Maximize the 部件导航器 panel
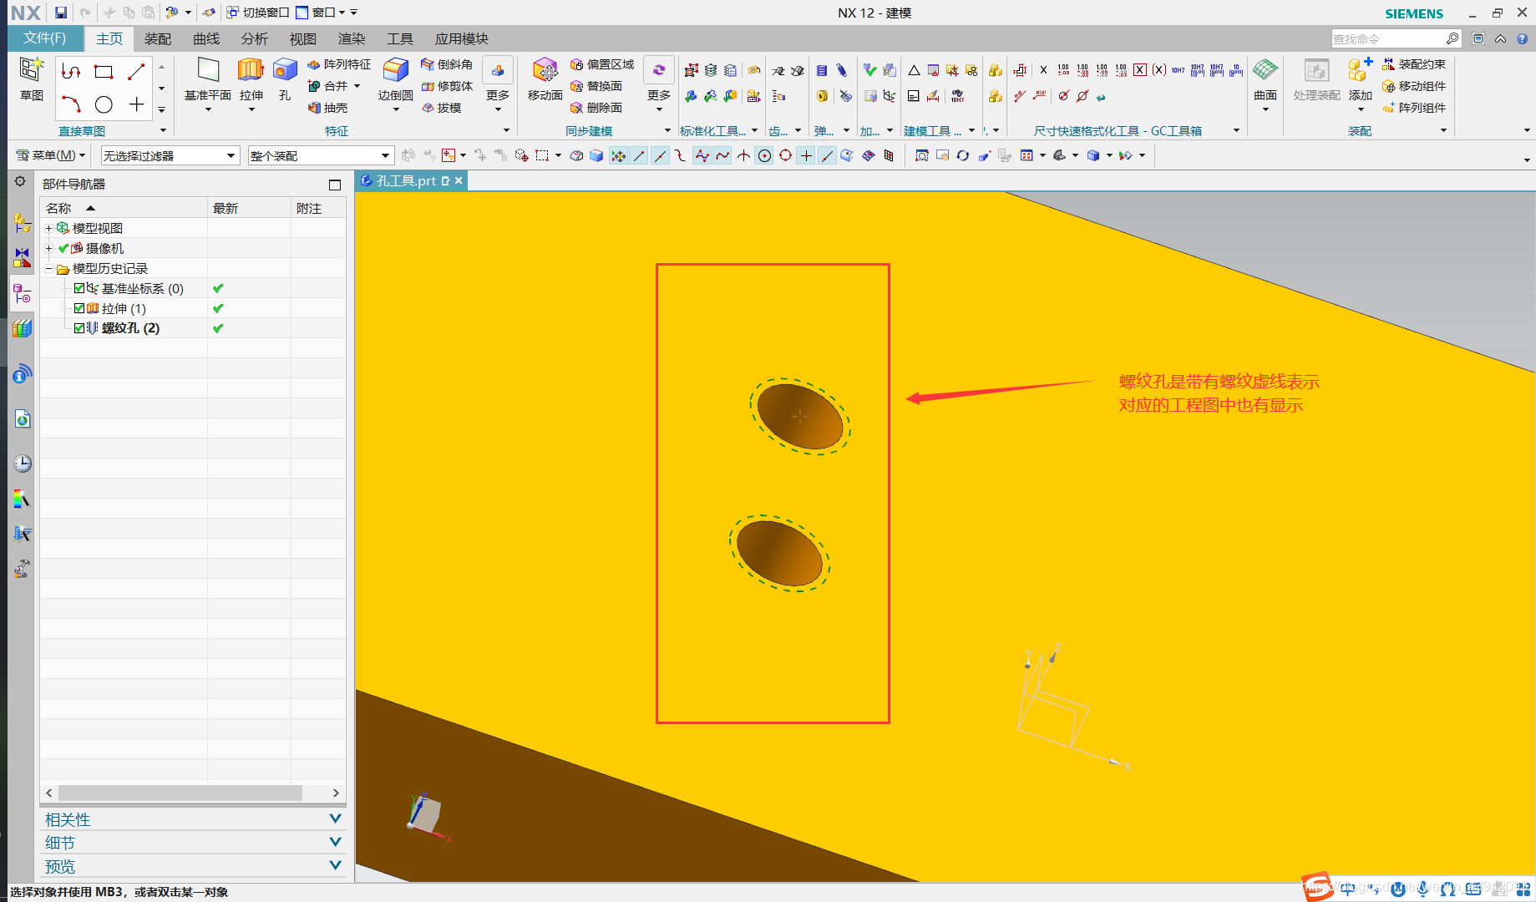The height and width of the screenshot is (902, 1536). [335, 185]
